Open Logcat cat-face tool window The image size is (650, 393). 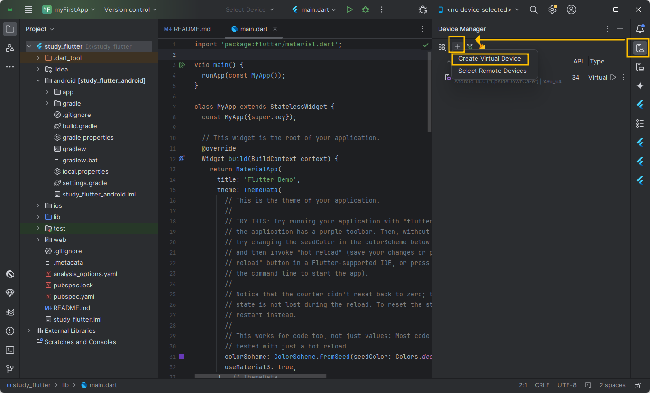(x=9, y=312)
